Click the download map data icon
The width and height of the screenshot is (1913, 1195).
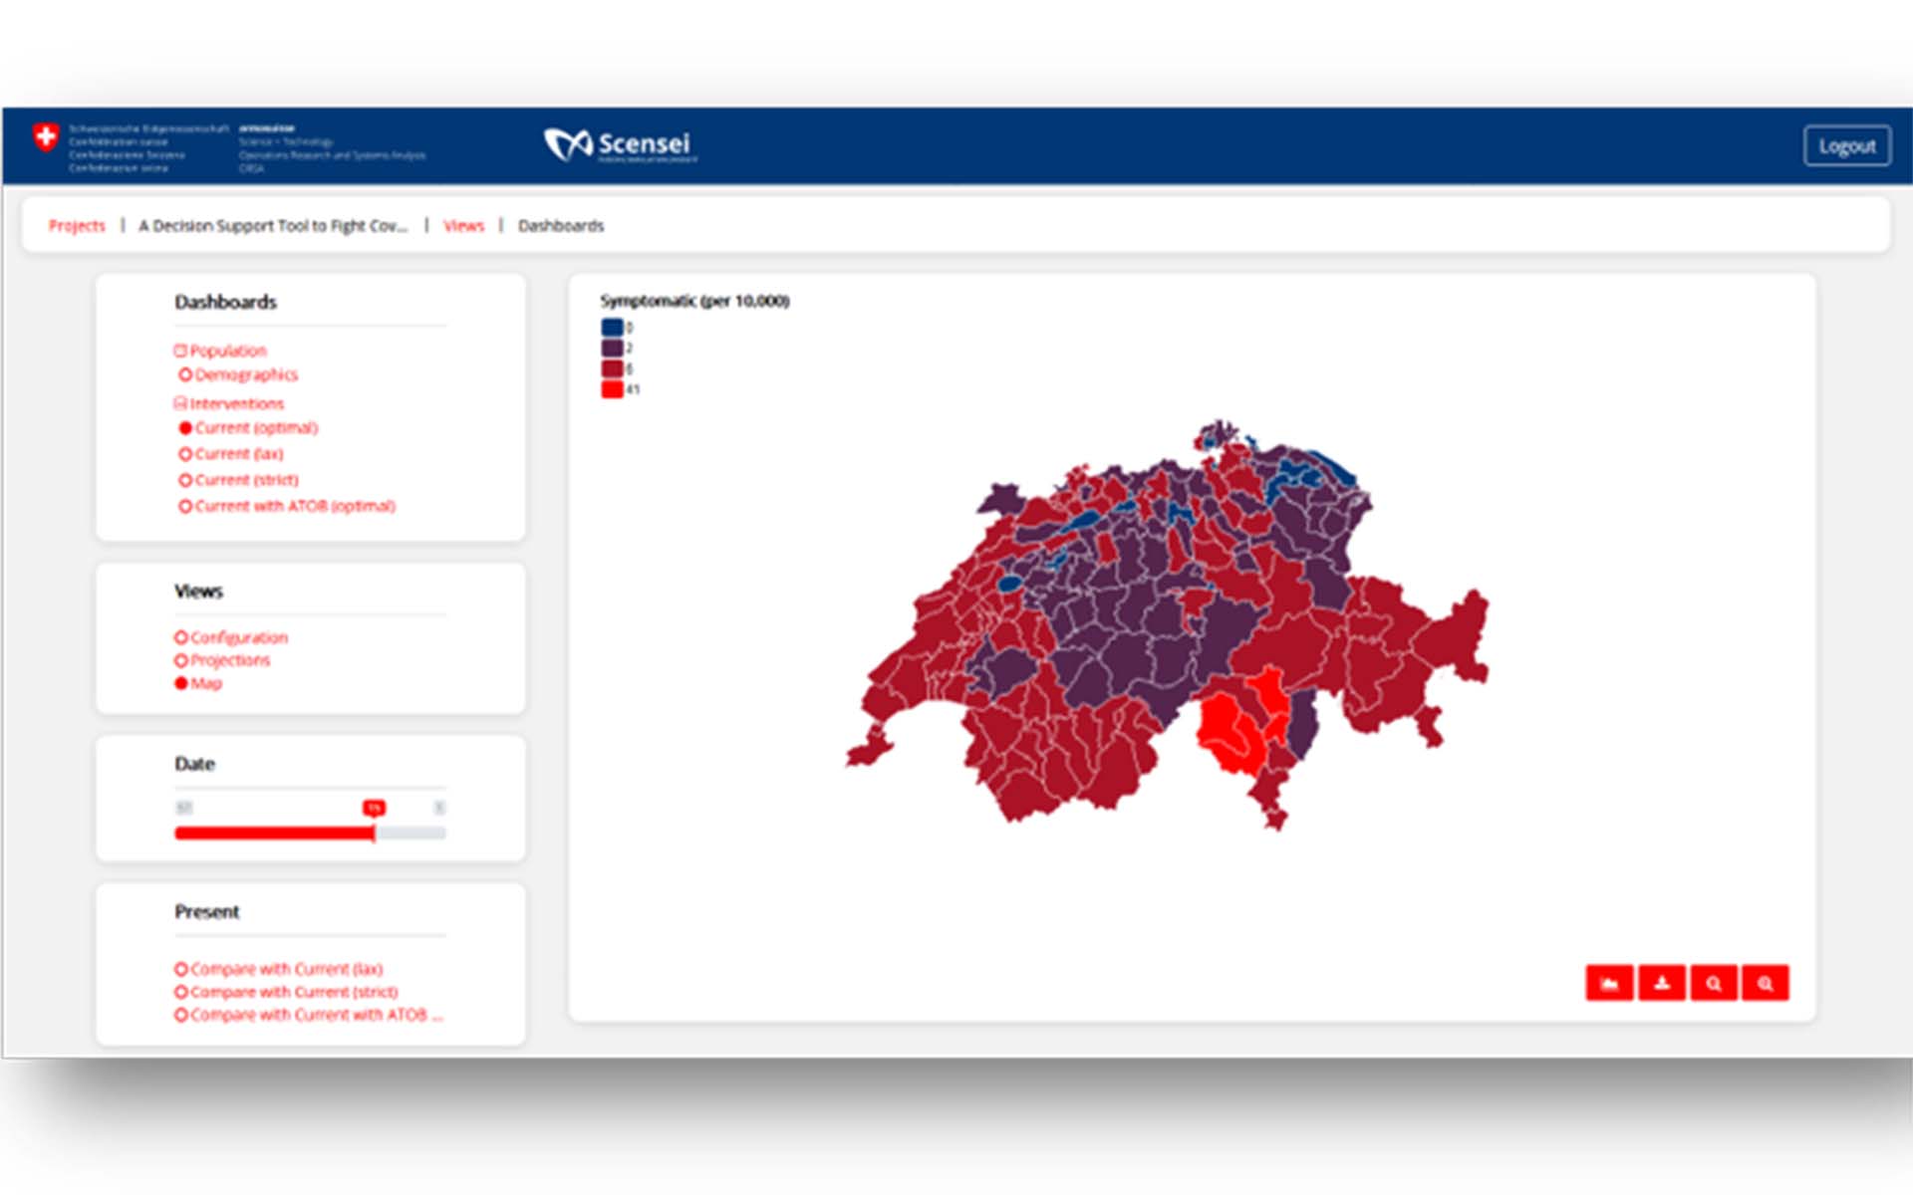[1662, 984]
